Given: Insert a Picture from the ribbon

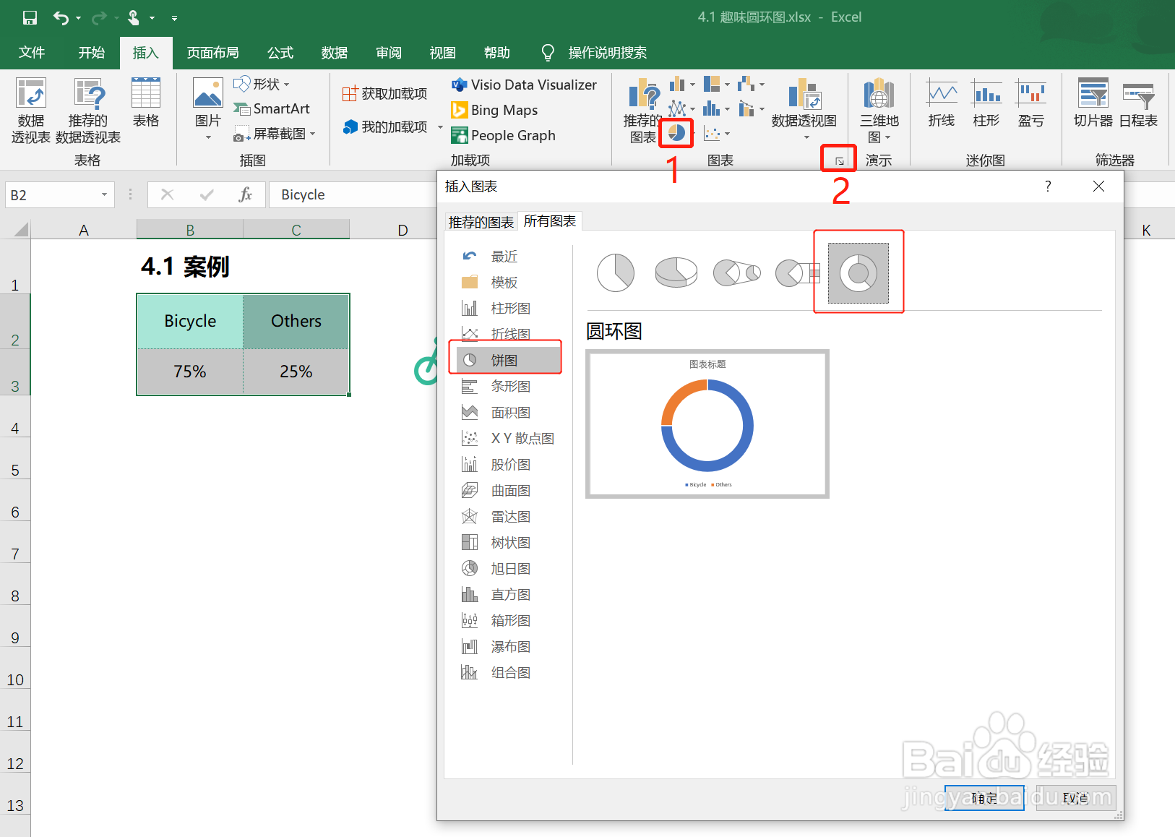Looking at the screenshot, I should [208, 109].
